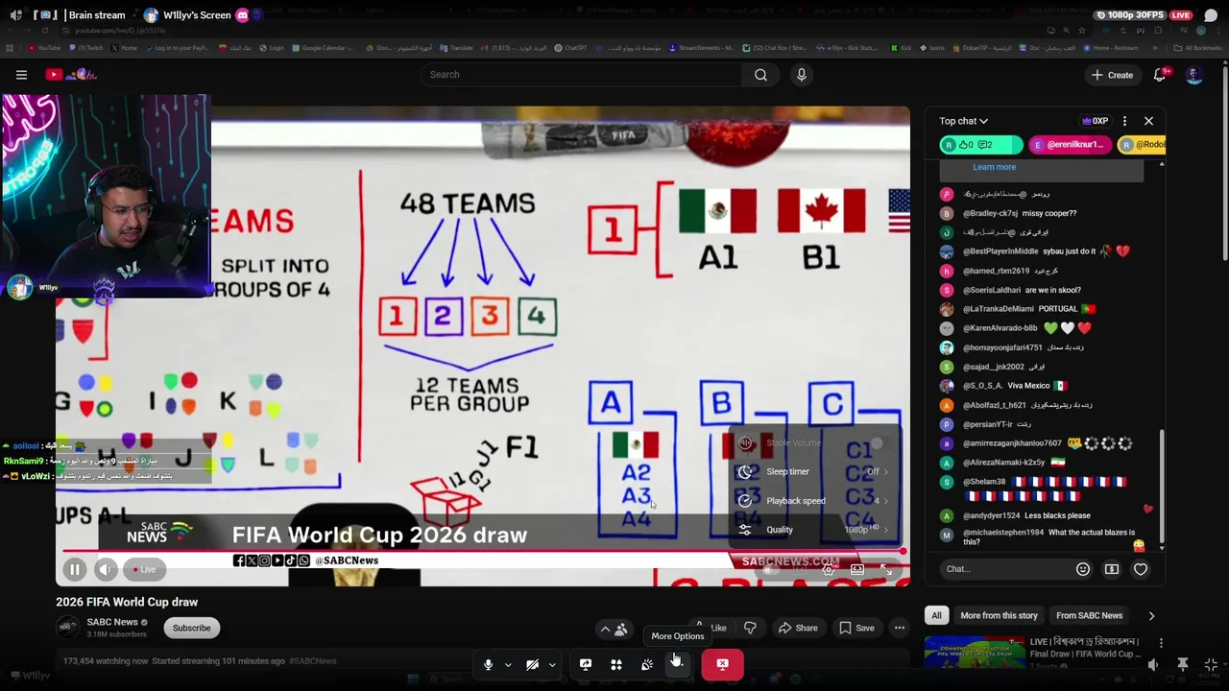
Task: Click the W1llyv streamer webcam overlay
Action: coord(106,196)
